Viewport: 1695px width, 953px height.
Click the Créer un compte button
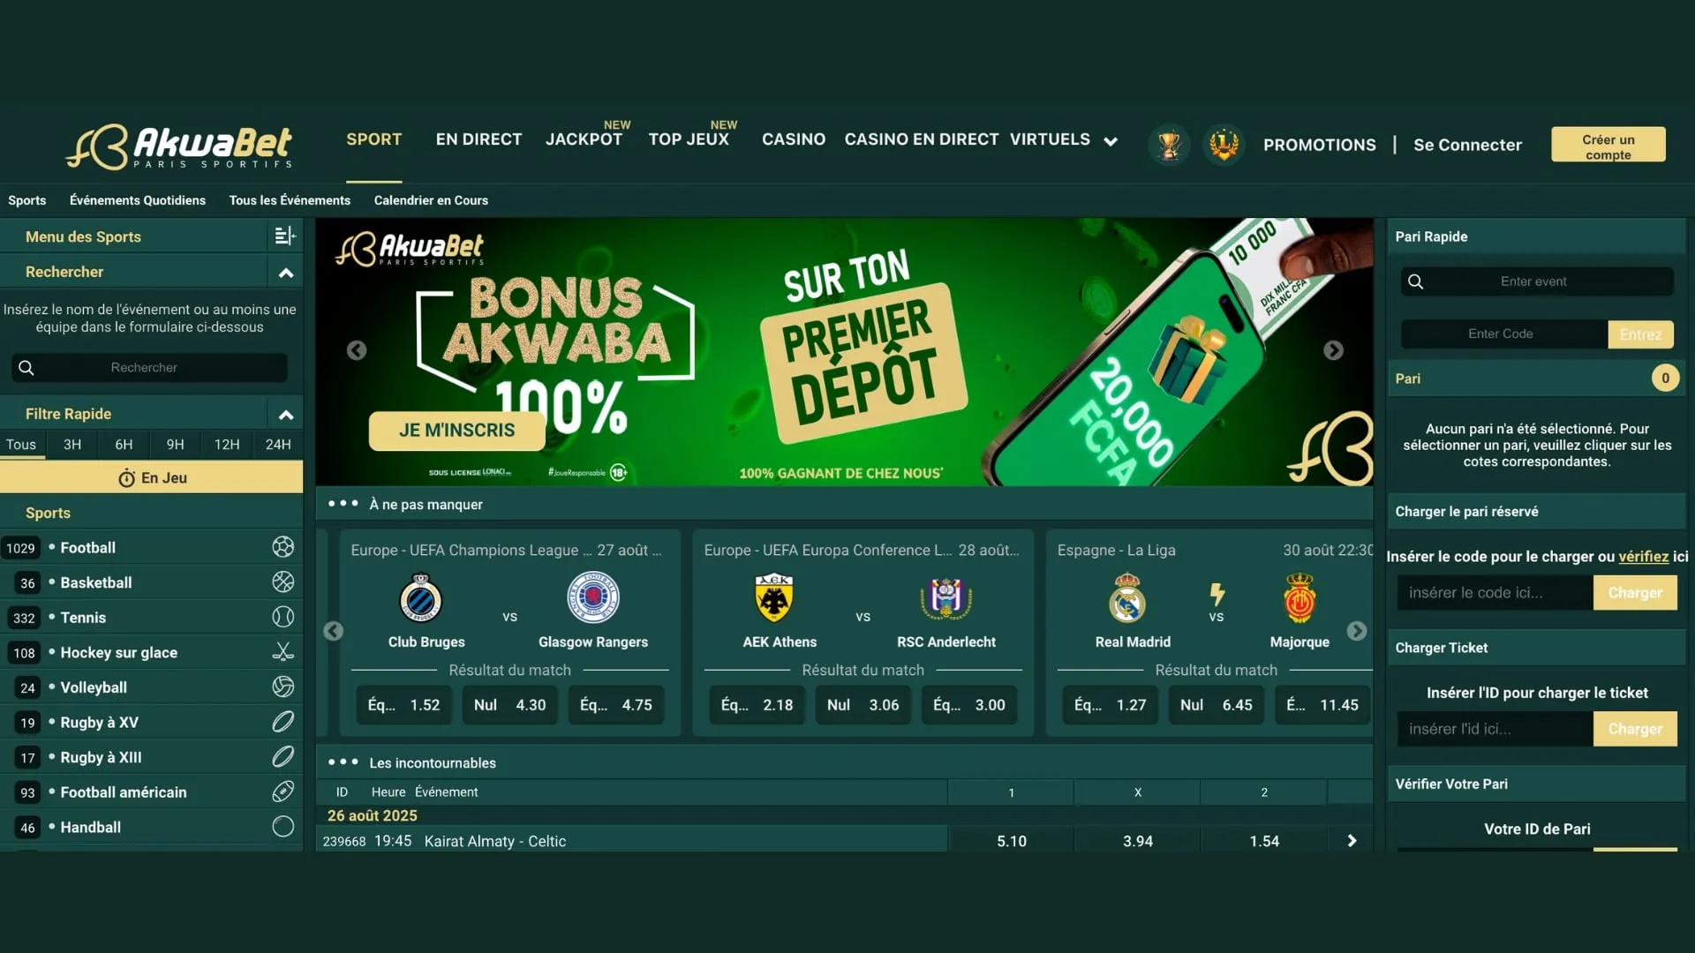click(x=1608, y=145)
